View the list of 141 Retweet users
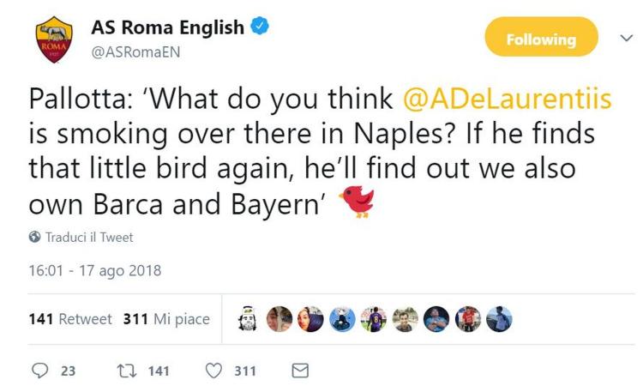The image size is (643, 386). [x=70, y=319]
